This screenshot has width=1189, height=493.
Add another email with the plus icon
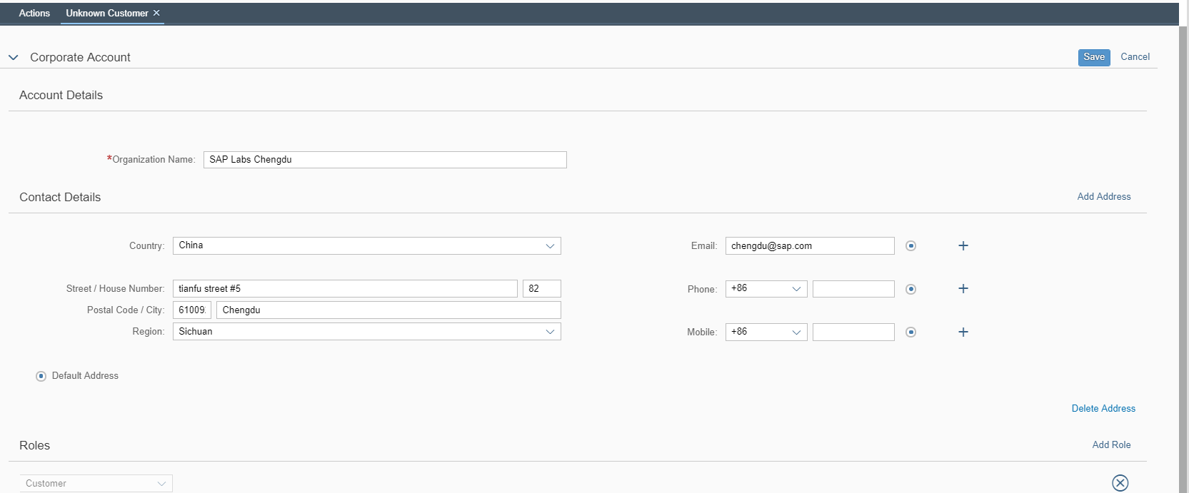point(963,245)
